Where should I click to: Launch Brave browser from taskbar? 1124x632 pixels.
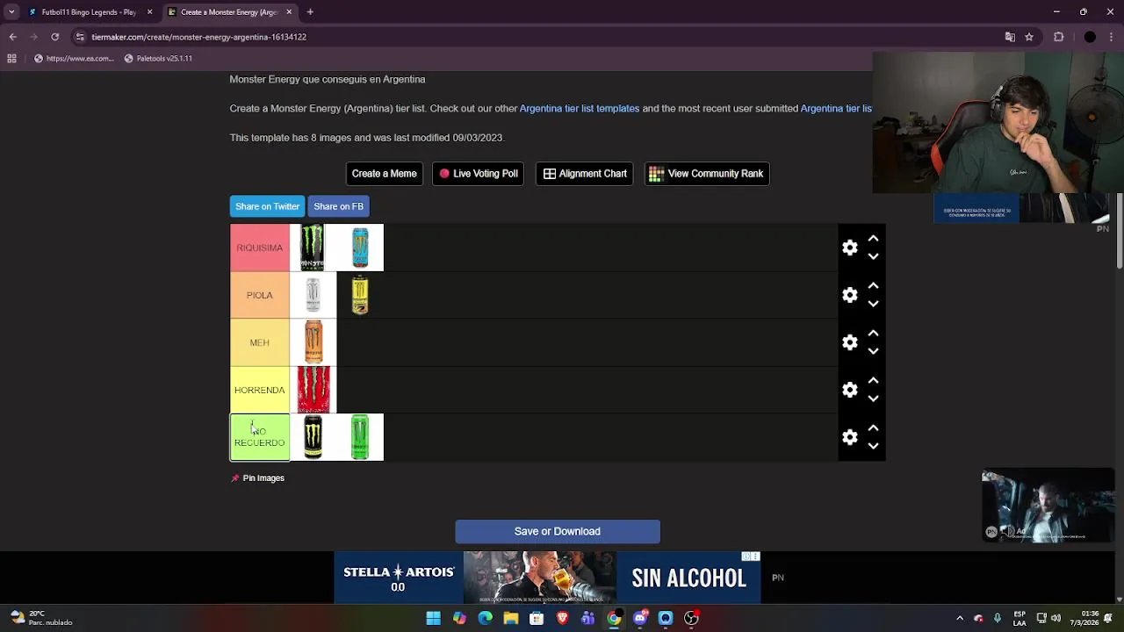562,618
